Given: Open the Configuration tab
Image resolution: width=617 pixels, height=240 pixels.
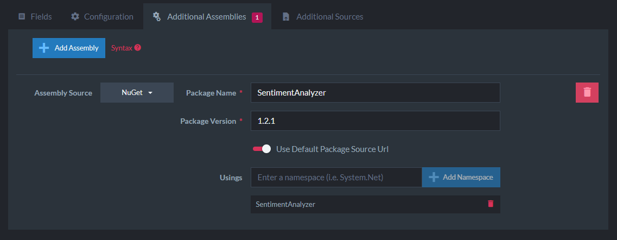Looking at the screenshot, I should [x=103, y=16].
